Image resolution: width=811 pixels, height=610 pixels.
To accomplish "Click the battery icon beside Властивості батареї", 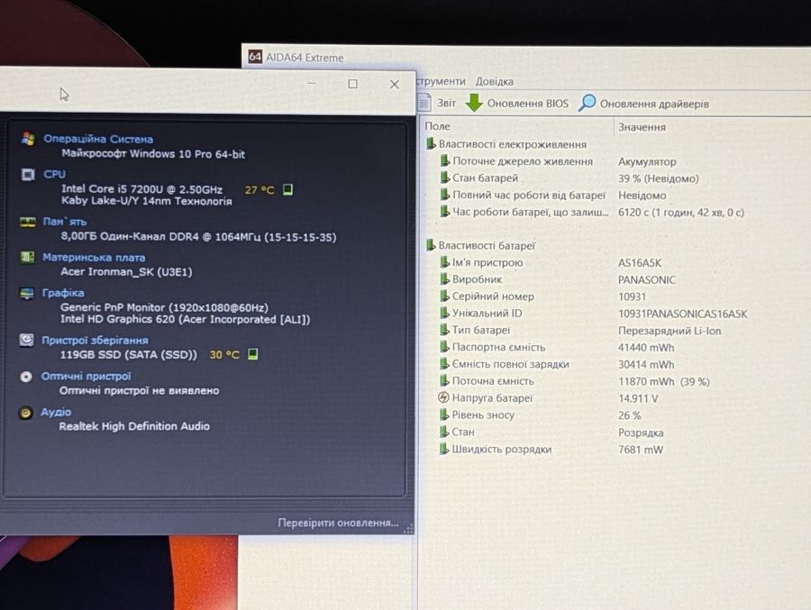I will point(431,245).
